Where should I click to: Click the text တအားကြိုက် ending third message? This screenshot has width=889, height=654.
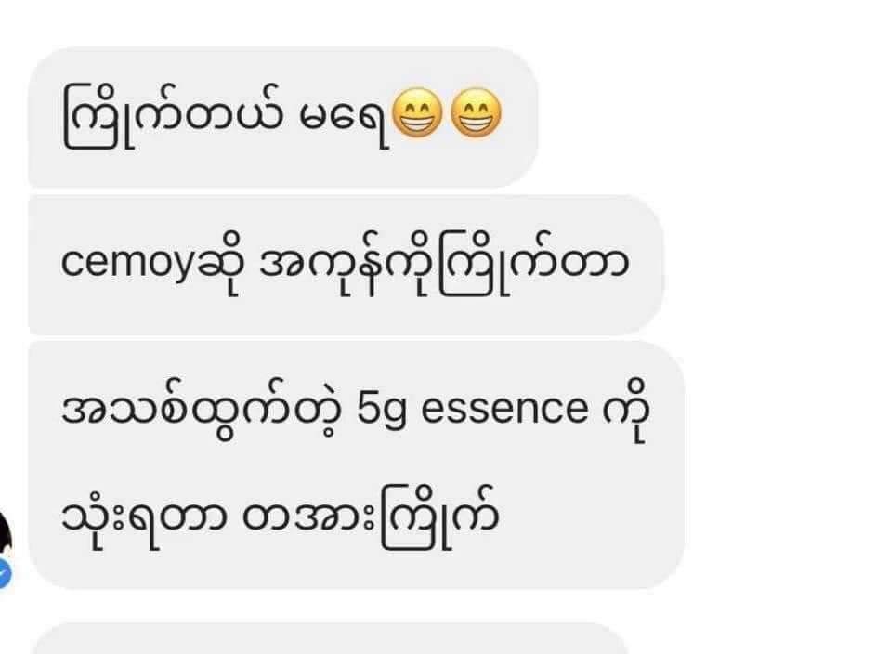click(x=371, y=517)
